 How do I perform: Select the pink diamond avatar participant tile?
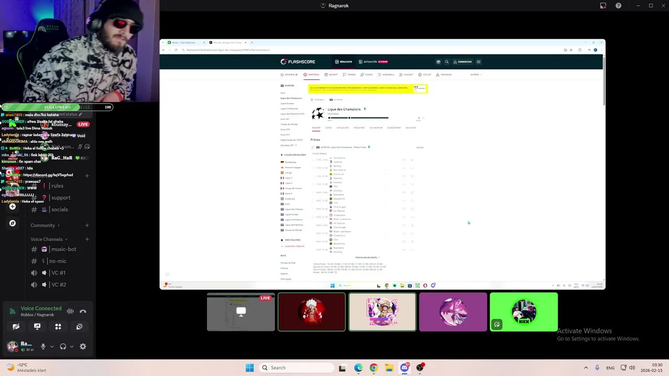pos(453,312)
